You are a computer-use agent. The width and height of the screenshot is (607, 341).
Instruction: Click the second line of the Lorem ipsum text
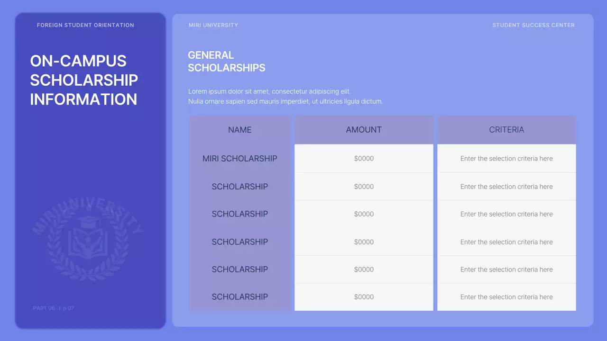point(285,101)
